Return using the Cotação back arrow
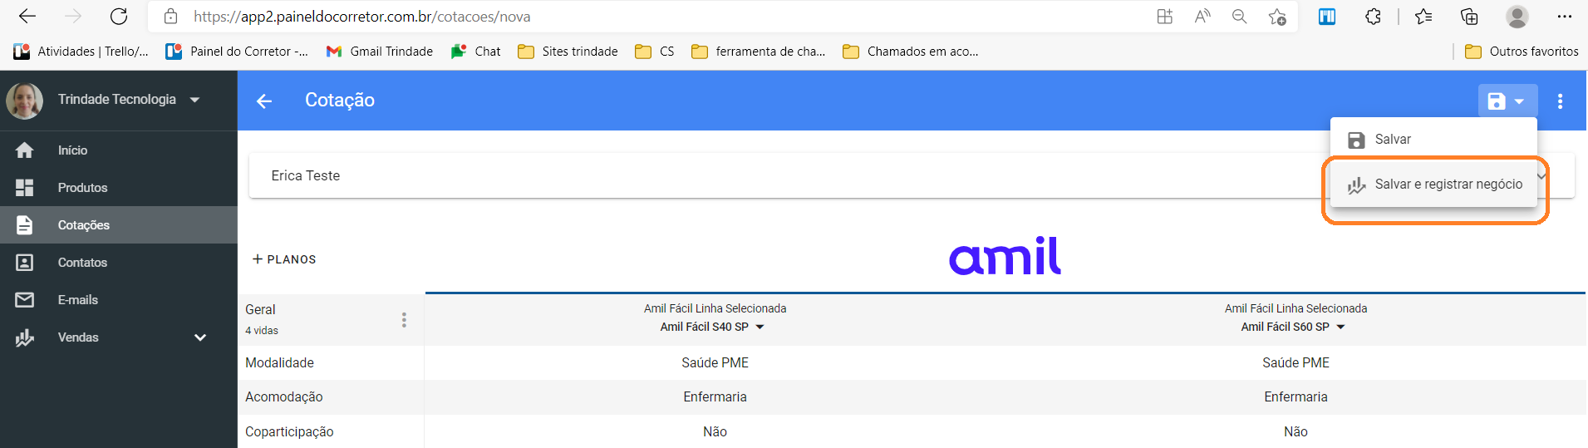The height and width of the screenshot is (448, 1588). pyautogui.click(x=264, y=101)
